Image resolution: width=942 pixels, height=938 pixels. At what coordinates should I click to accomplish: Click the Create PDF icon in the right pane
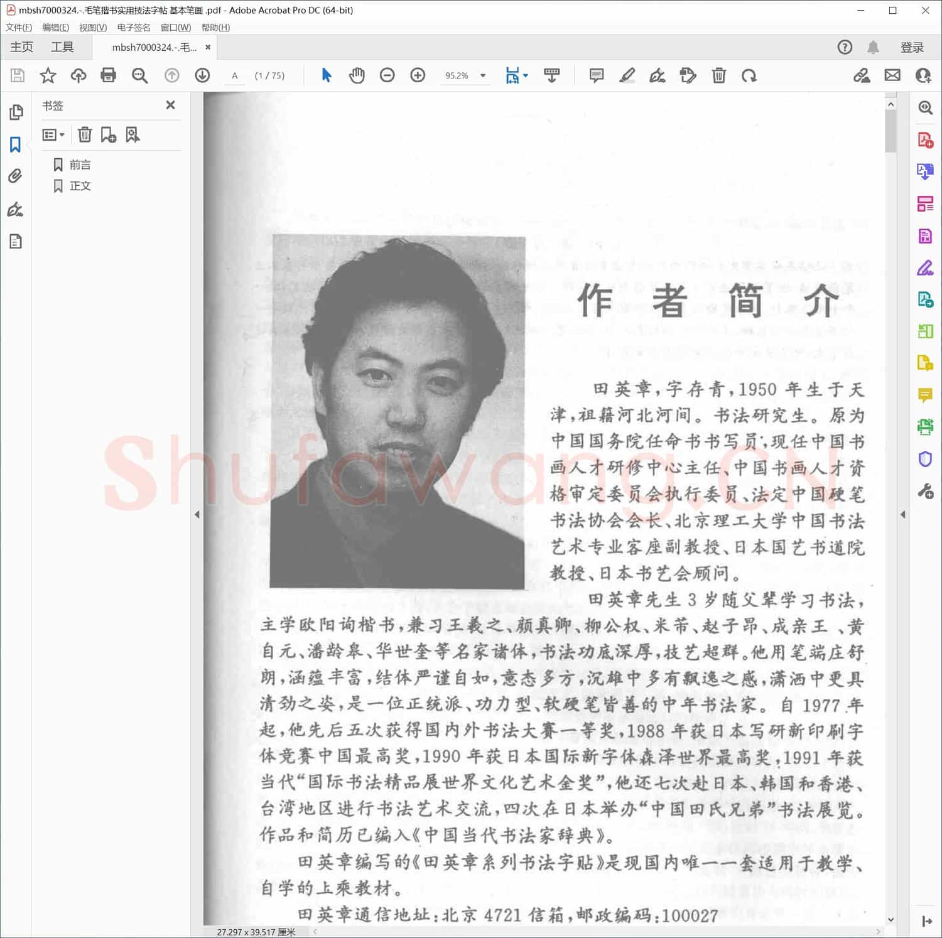[924, 141]
